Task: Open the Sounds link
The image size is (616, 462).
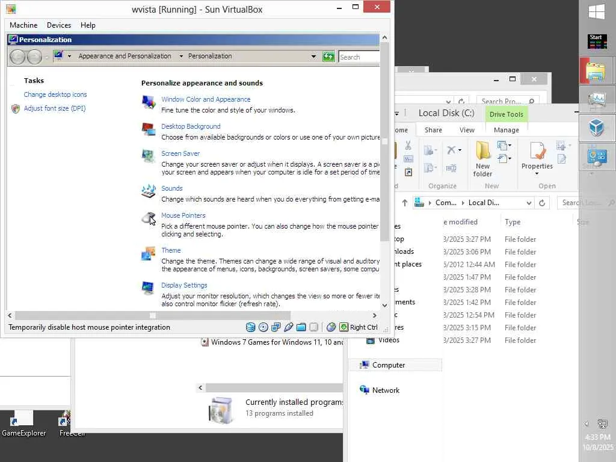Action: (172, 188)
